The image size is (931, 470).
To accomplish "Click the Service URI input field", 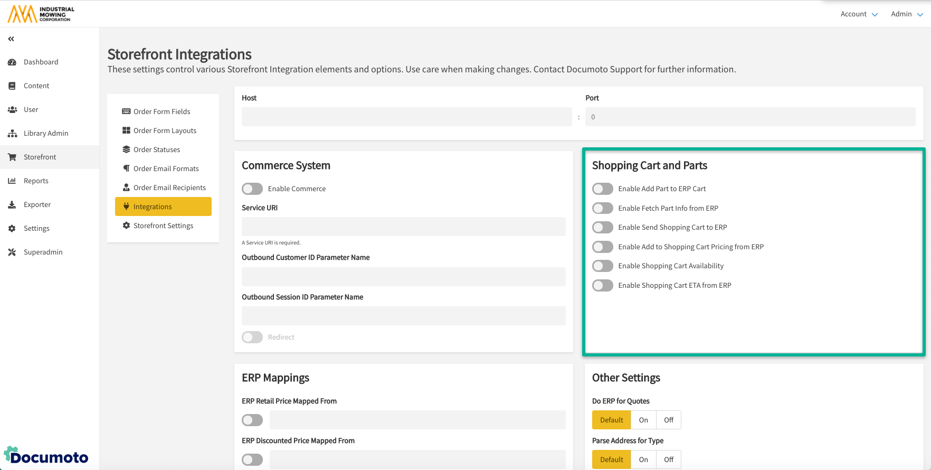I will 403,227.
